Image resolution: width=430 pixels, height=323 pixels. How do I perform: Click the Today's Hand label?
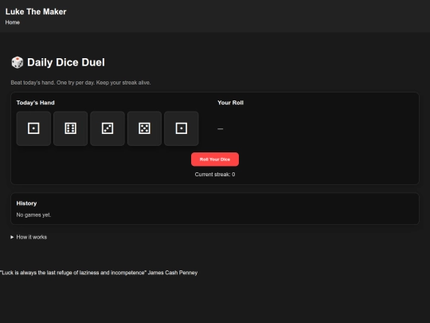(x=35, y=103)
